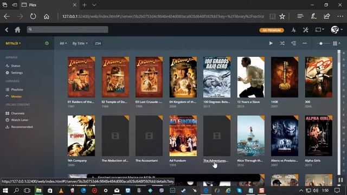Open the By Title sort dropdown
This screenshot has width=347, height=195.
click(80, 43)
